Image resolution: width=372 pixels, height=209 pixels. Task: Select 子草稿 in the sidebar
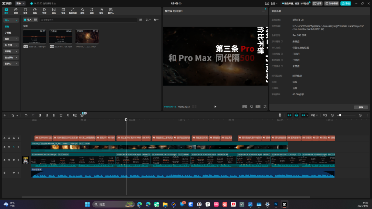(x=8, y=33)
